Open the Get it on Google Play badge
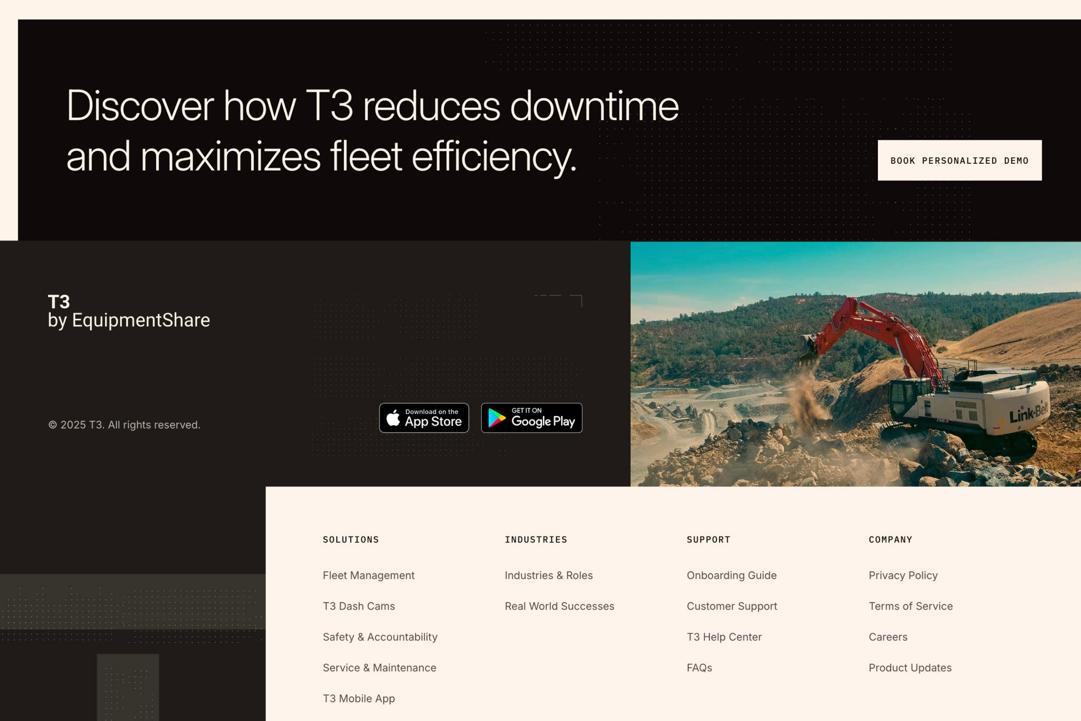The image size is (1081, 721). 531,418
